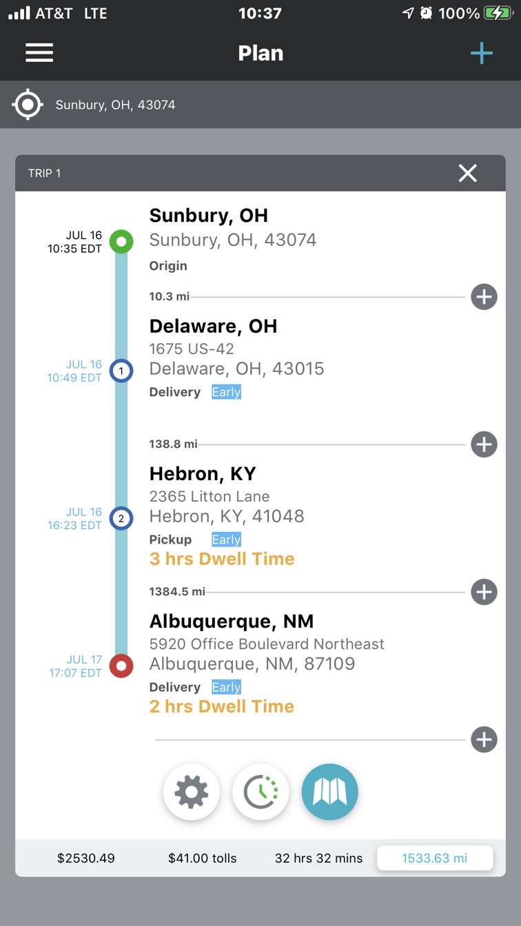Viewport: 521px width, 926px height.
Task: Tap the green origin marker
Action: pos(121,242)
